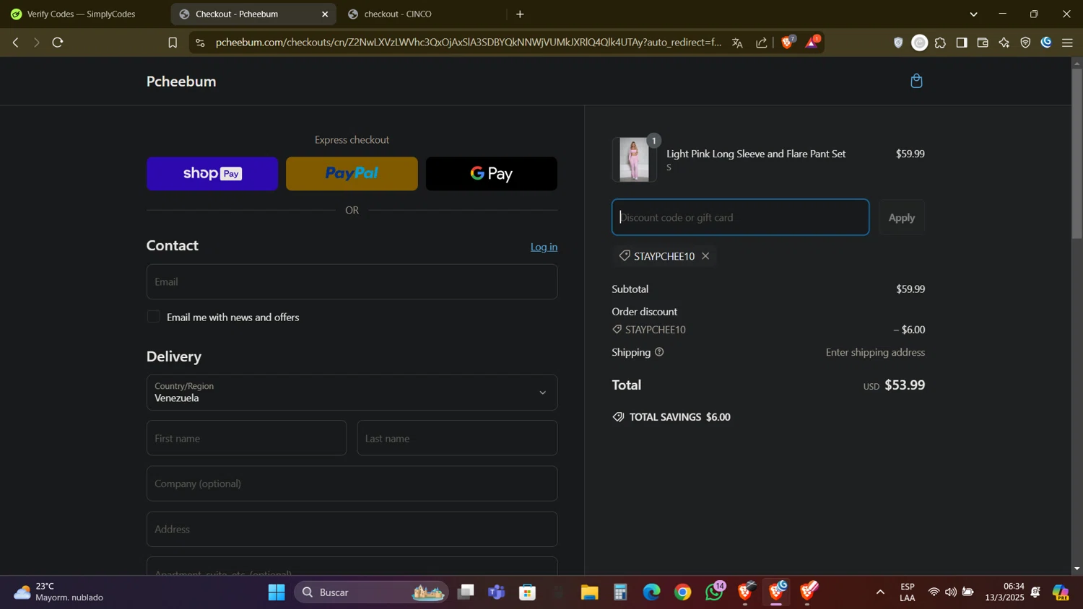Image resolution: width=1083 pixels, height=609 pixels.
Task: Open Microsoft Teams from taskbar
Action: [x=496, y=592]
